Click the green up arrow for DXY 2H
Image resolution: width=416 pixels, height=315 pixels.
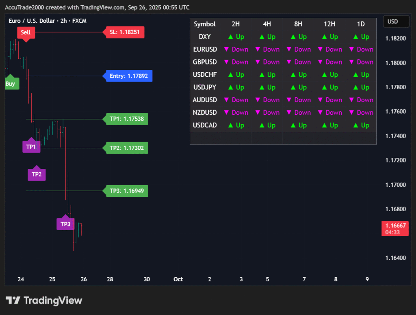[230, 37]
